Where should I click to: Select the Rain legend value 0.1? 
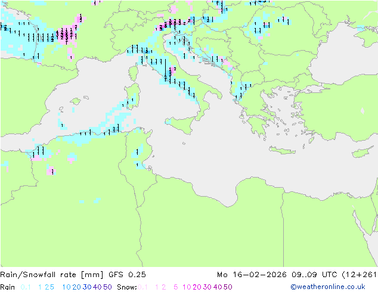(26, 287)
